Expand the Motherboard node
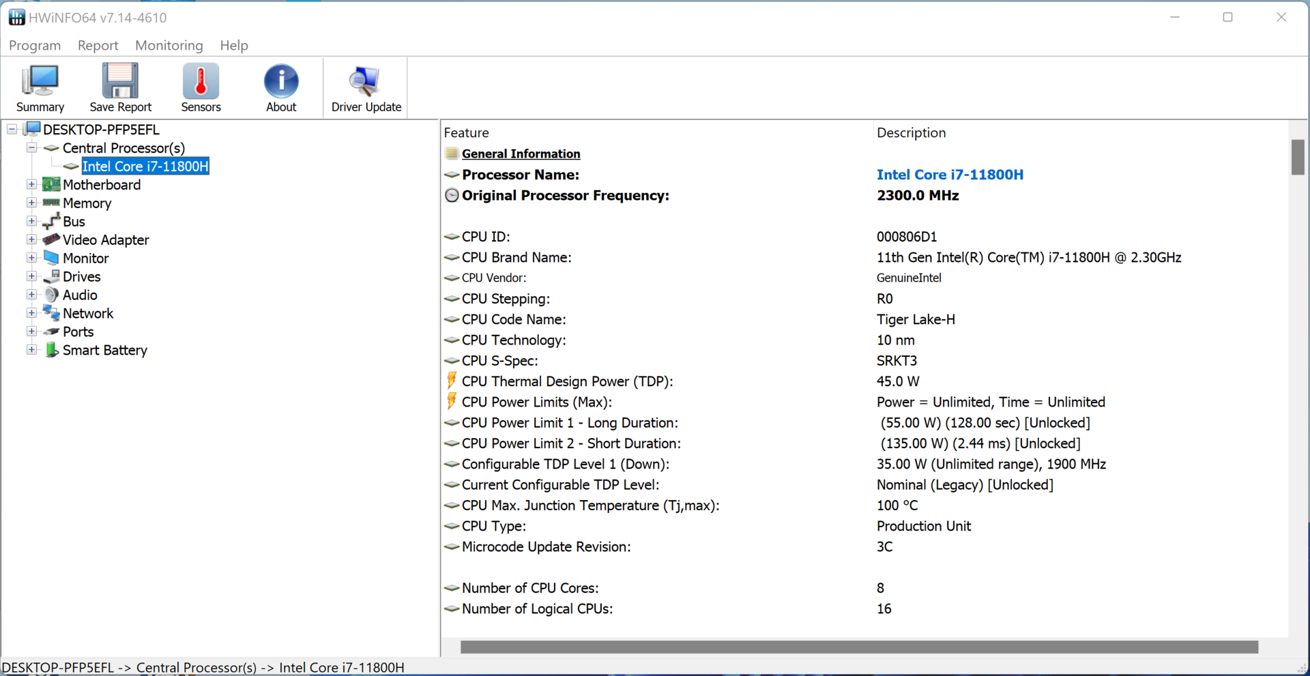Viewport: 1310px width, 676px height. [31, 184]
